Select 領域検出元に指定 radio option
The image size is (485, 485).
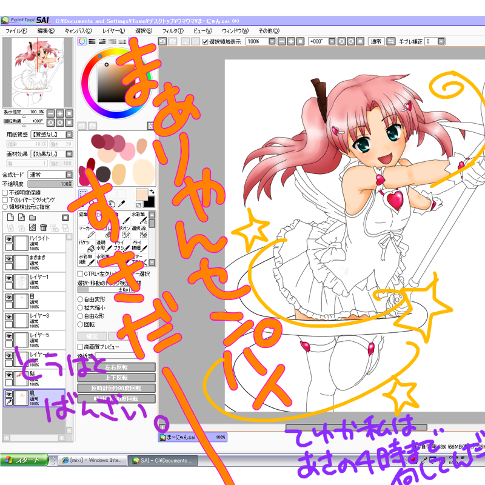(x=5, y=207)
